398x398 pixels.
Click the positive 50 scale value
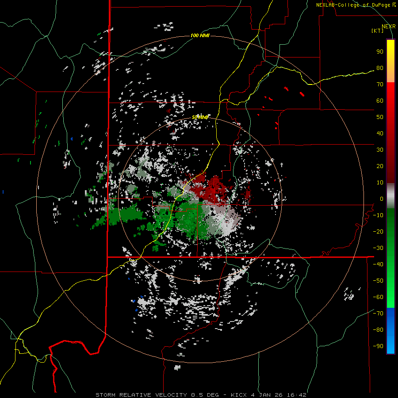[x=380, y=117]
